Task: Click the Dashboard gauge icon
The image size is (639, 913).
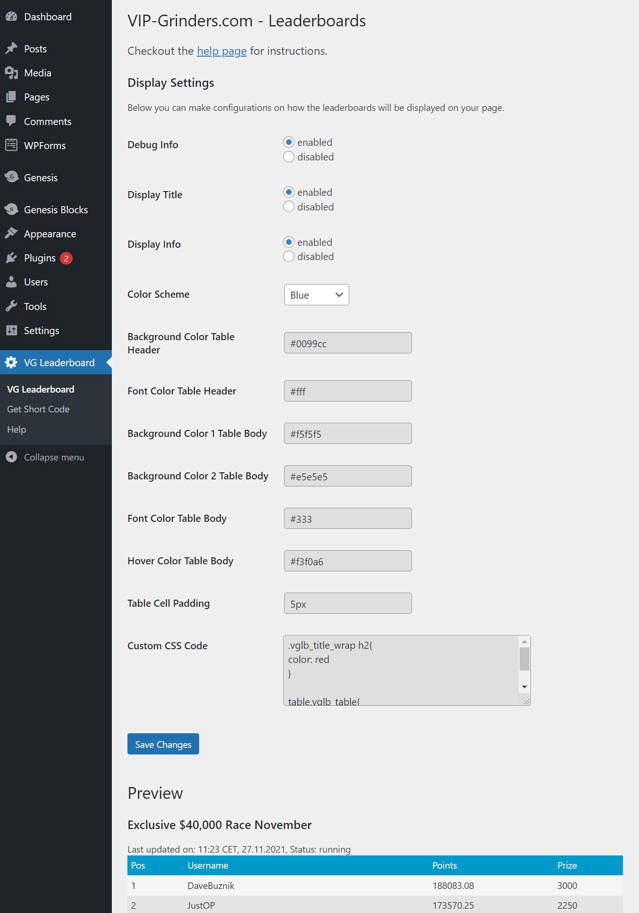Action: pyautogui.click(x=11, y=17)
